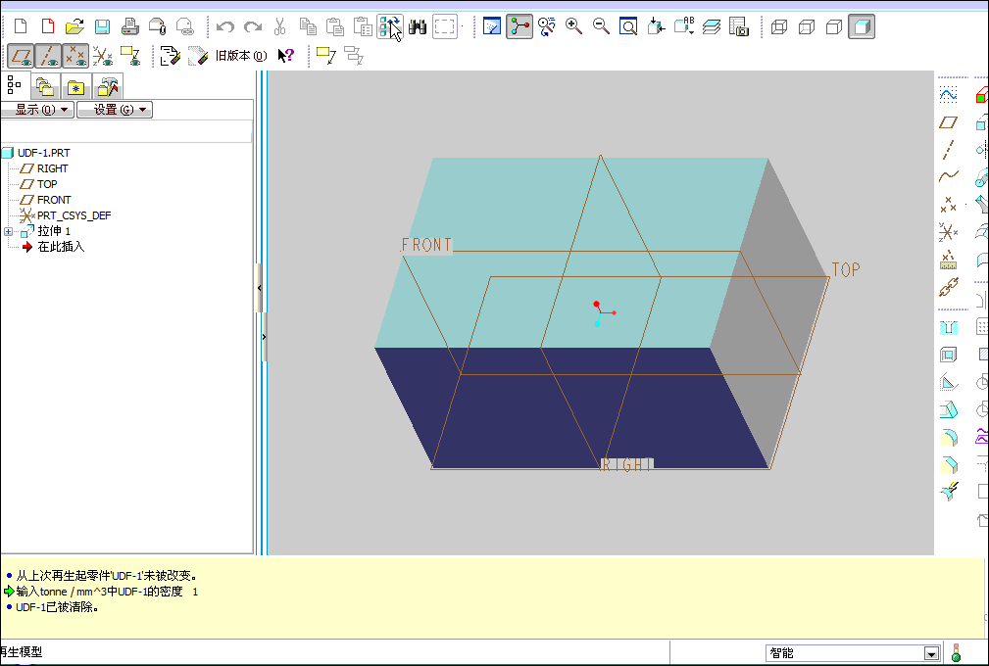Open saved view list
Image resolution: width=989 pixels, height=666 pixels.
tap(684, 26)
